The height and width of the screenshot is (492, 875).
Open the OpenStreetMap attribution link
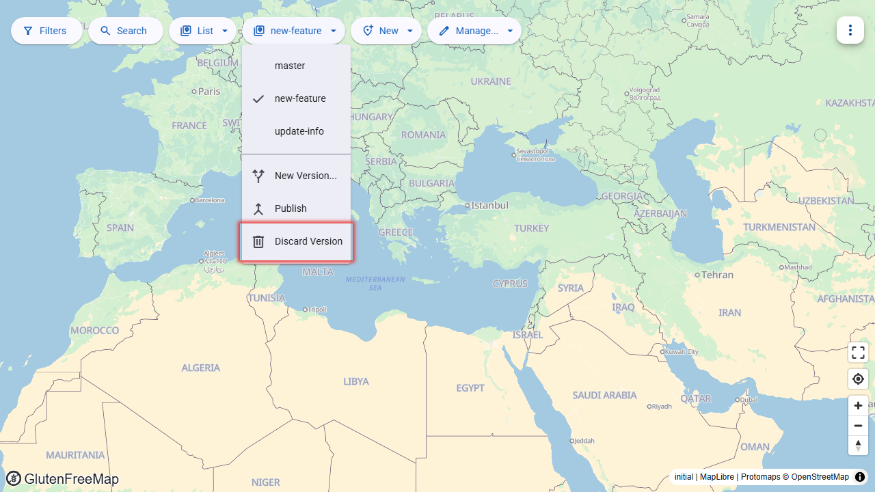(x=820, y=477)
